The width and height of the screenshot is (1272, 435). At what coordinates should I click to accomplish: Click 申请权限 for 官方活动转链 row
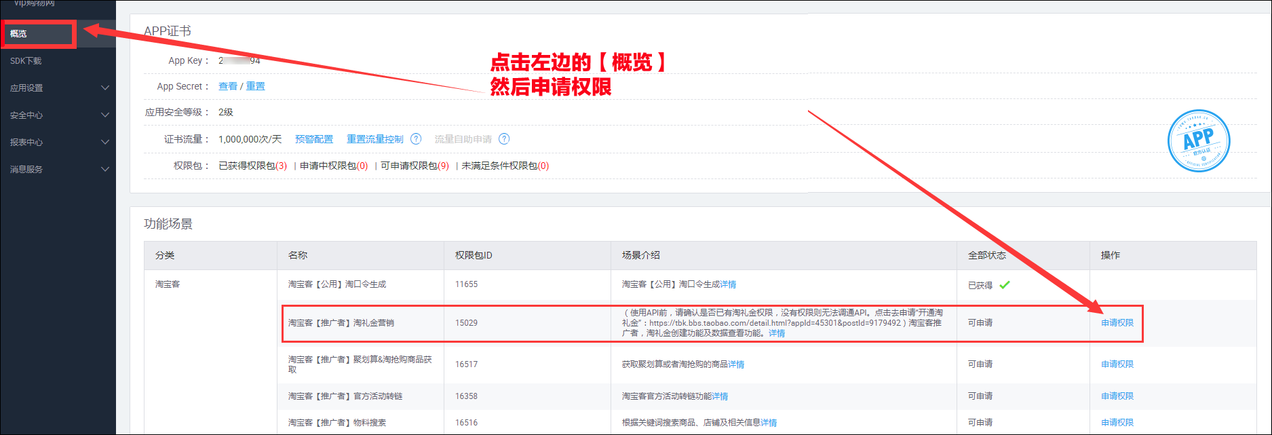pos(1117,396)
